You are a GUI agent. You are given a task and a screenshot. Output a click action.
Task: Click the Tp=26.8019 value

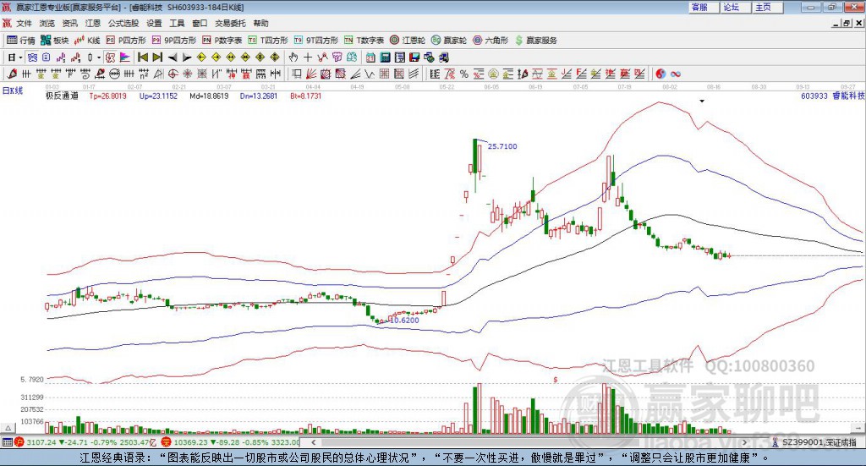coord(107,96)
